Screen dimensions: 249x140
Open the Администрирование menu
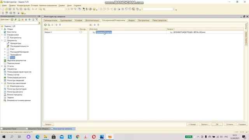[x=48, y=5]
